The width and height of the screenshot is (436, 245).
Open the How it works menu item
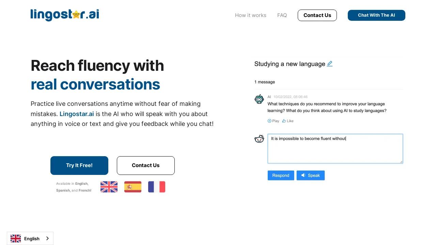point(251,15)
